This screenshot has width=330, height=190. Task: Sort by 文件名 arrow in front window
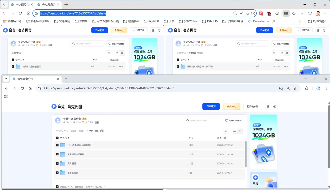[68, 138]
